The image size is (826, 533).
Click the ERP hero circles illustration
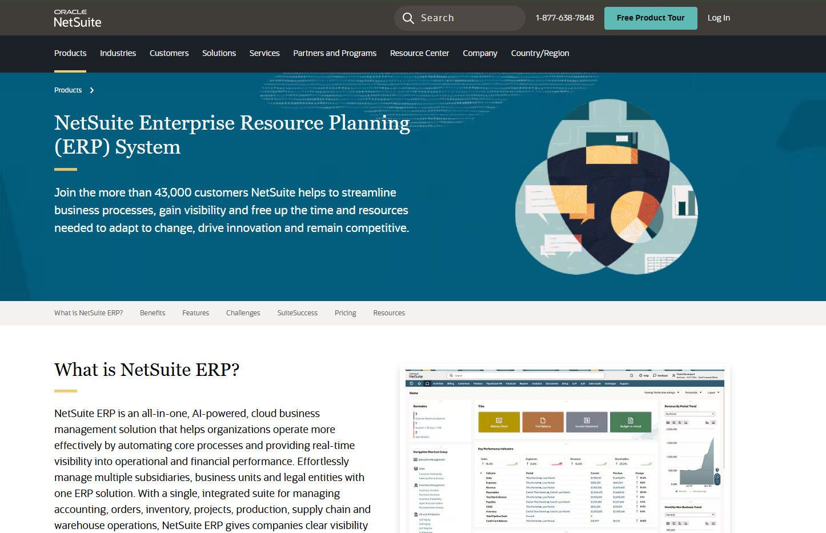(606, 187)
